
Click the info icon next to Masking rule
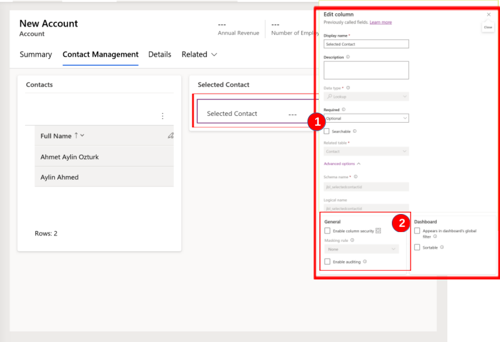[353, 240]
